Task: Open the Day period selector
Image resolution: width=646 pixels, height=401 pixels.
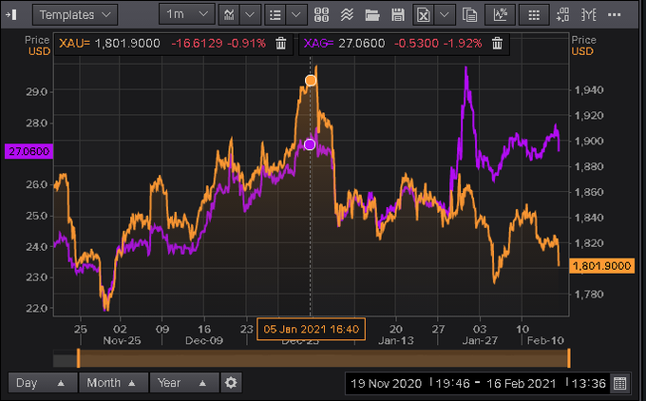Action: coord(43,383)
